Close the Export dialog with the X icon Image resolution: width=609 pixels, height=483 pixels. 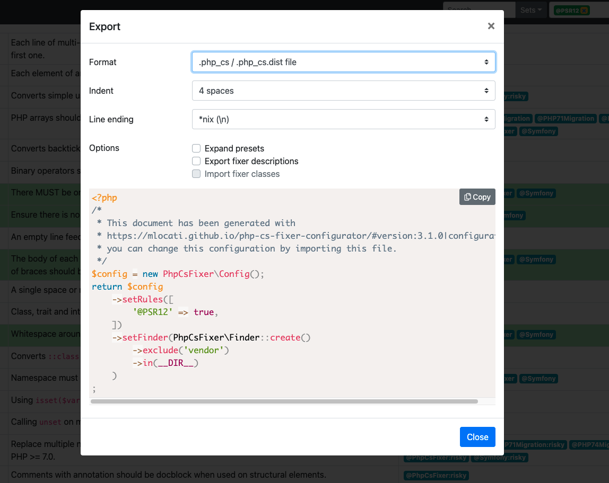coord(491,26)
